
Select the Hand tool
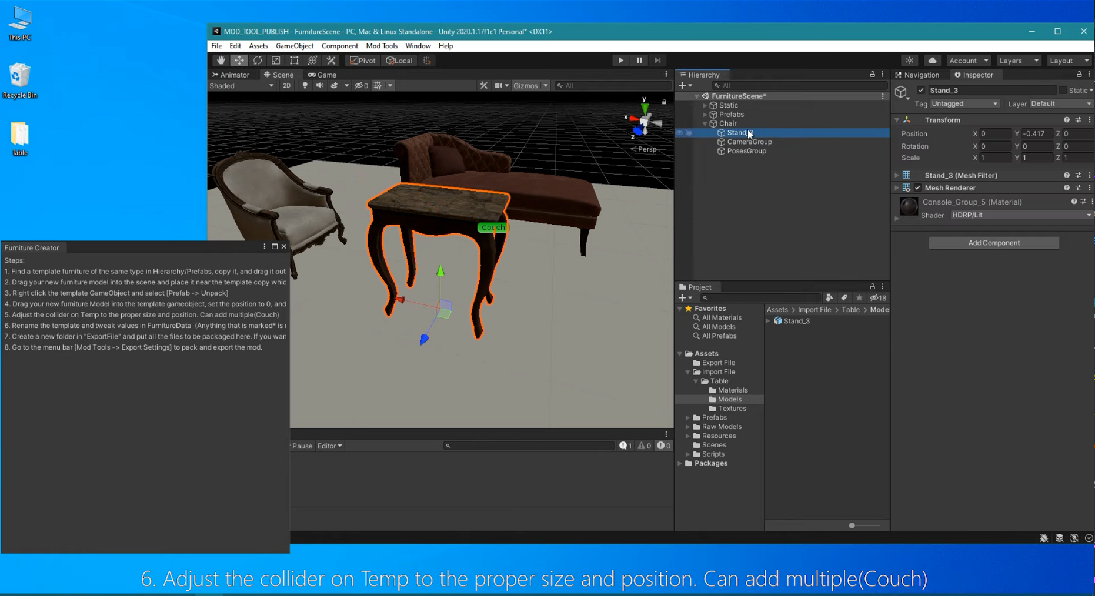pyautogui.click(x=221, y=61)
